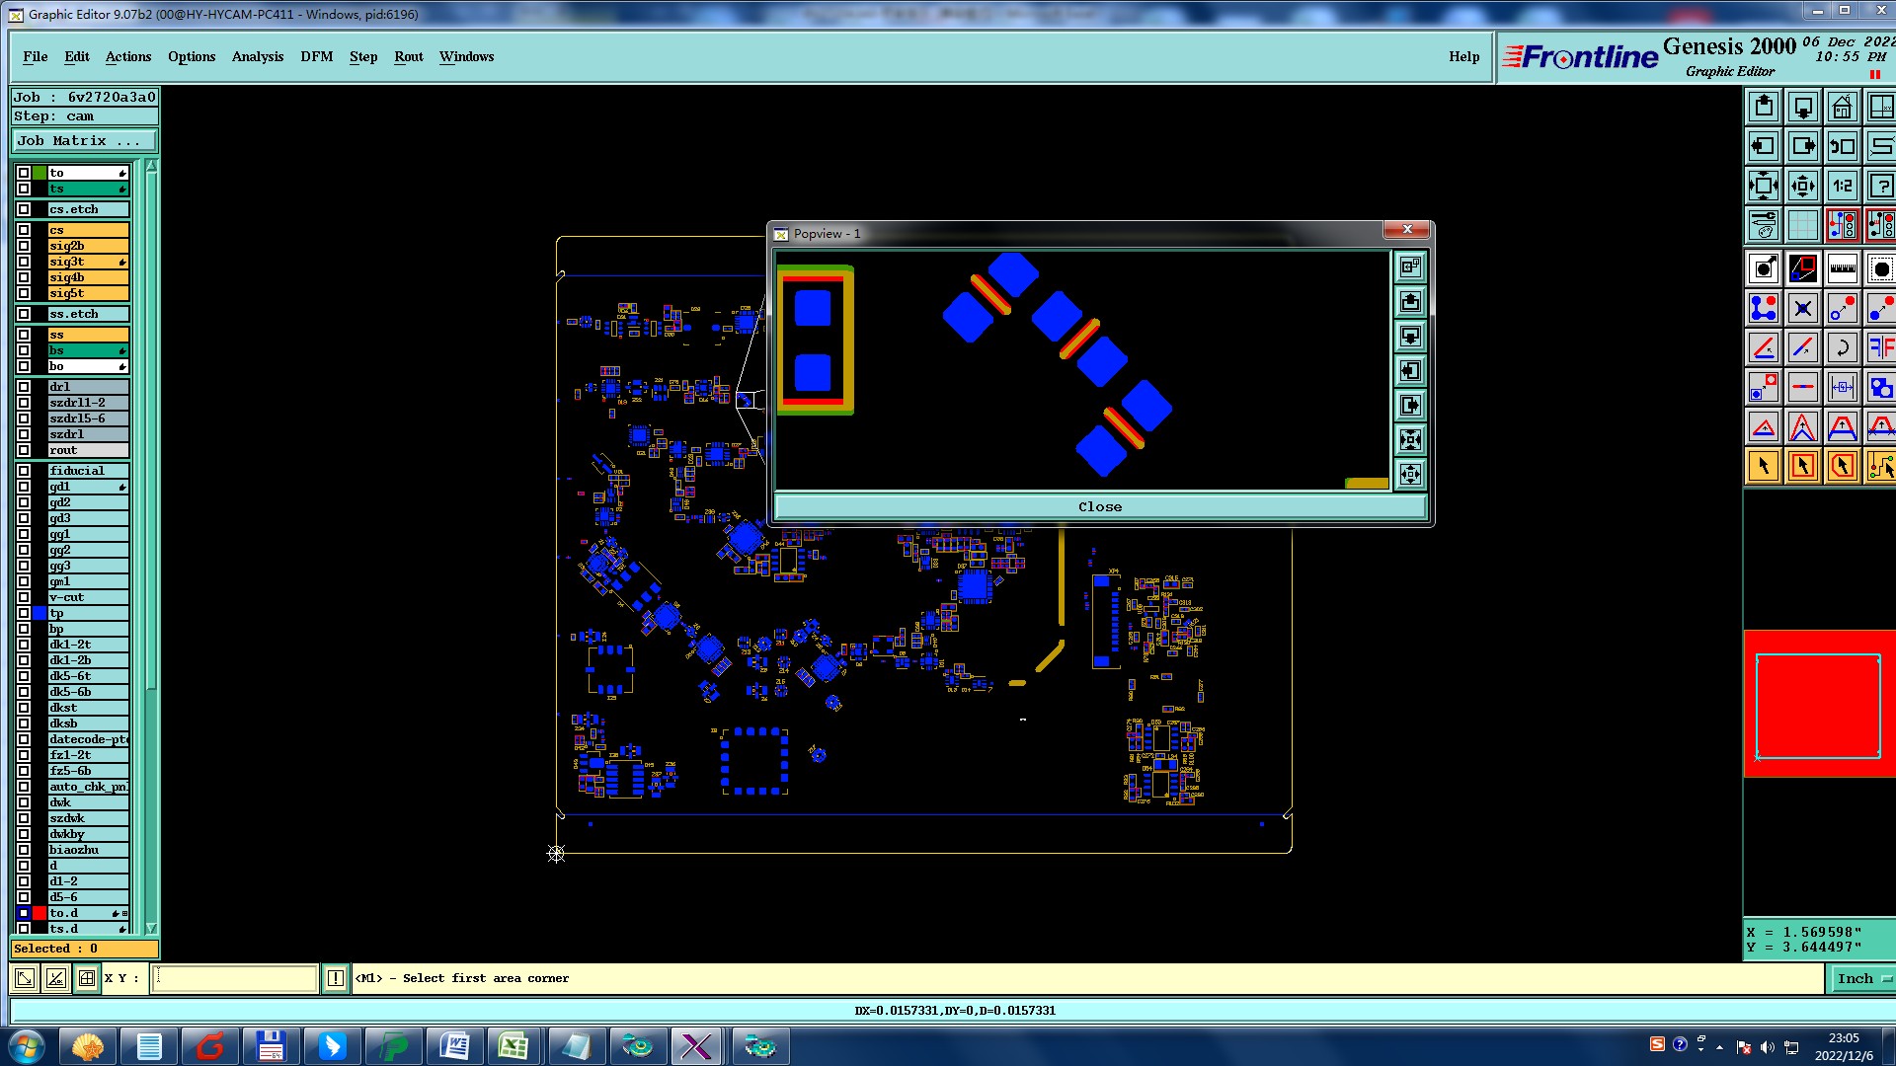Click Close button in Popview window

(1100, 506)
